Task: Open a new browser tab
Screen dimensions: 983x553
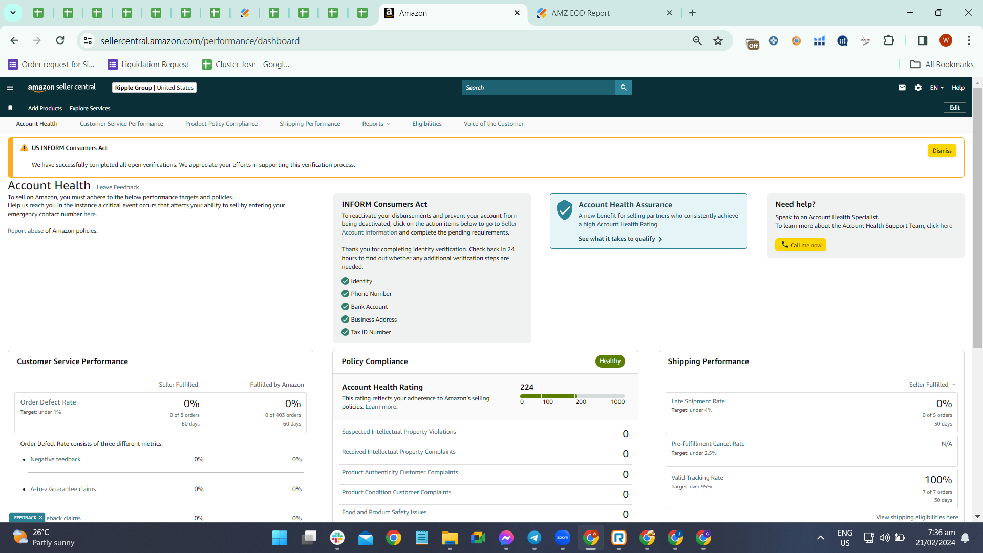Action: [693, 13]
